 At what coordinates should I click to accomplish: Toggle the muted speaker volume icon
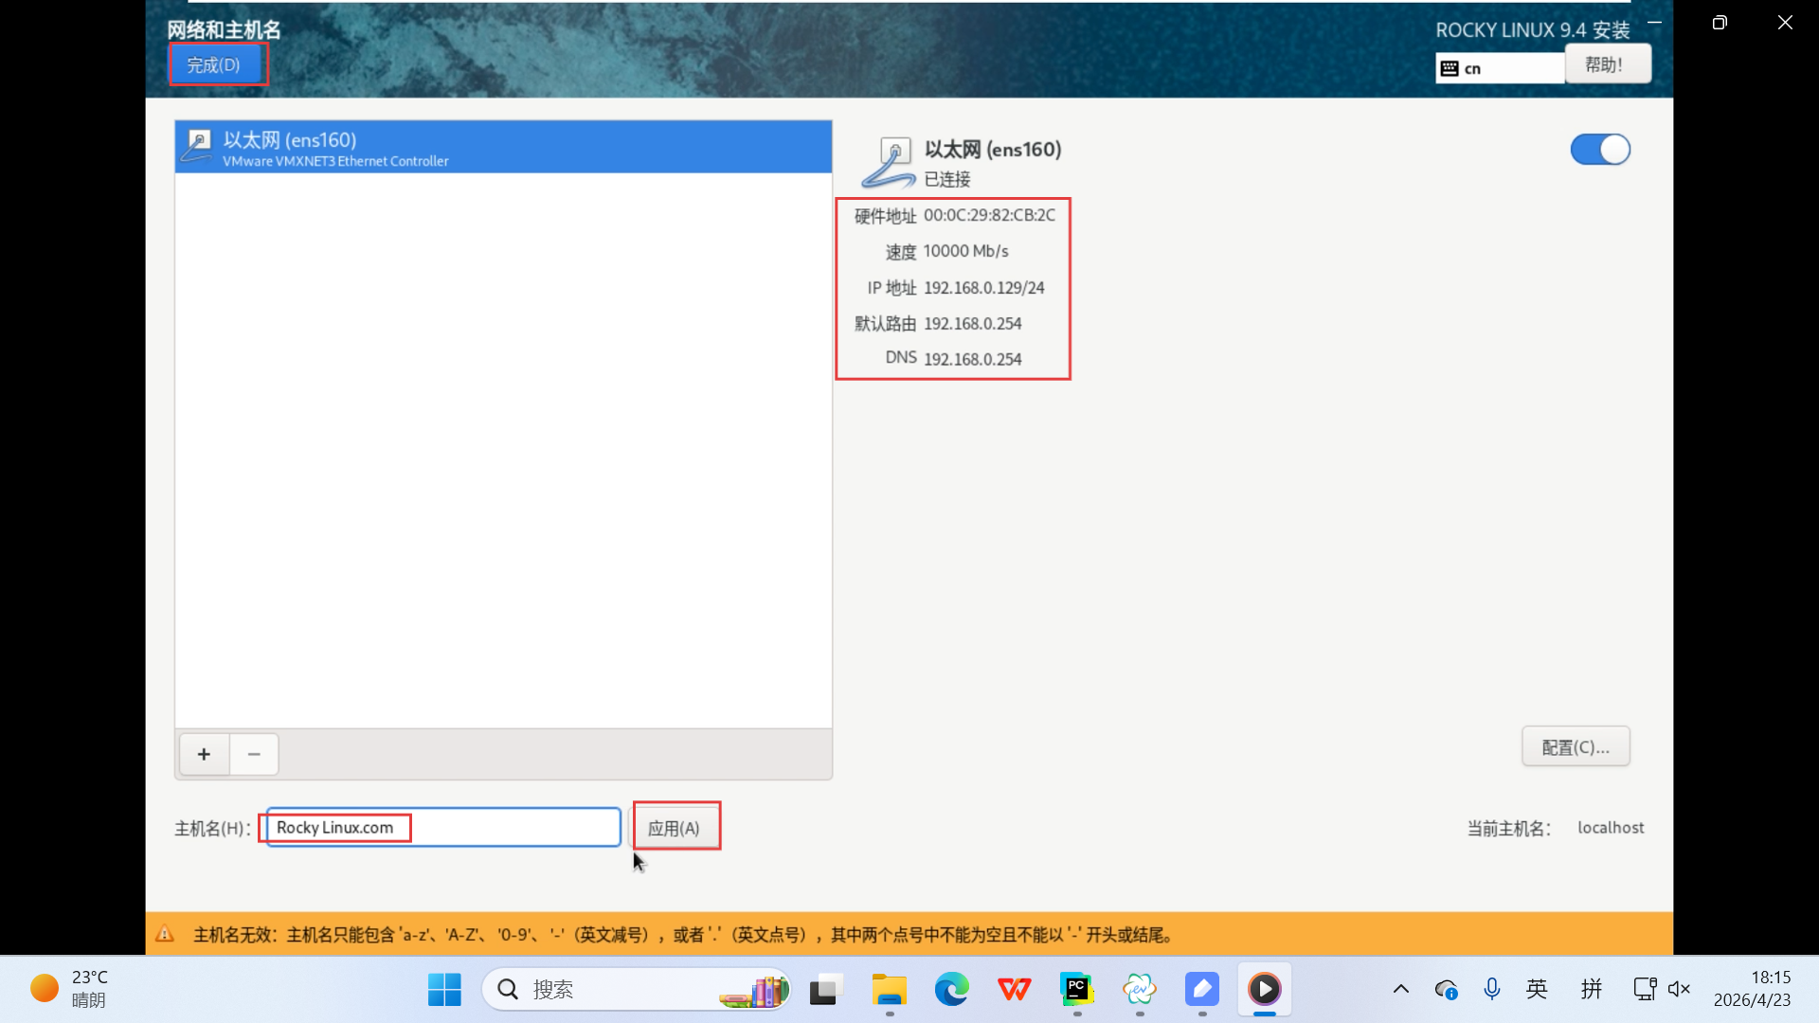(1679, 990)
